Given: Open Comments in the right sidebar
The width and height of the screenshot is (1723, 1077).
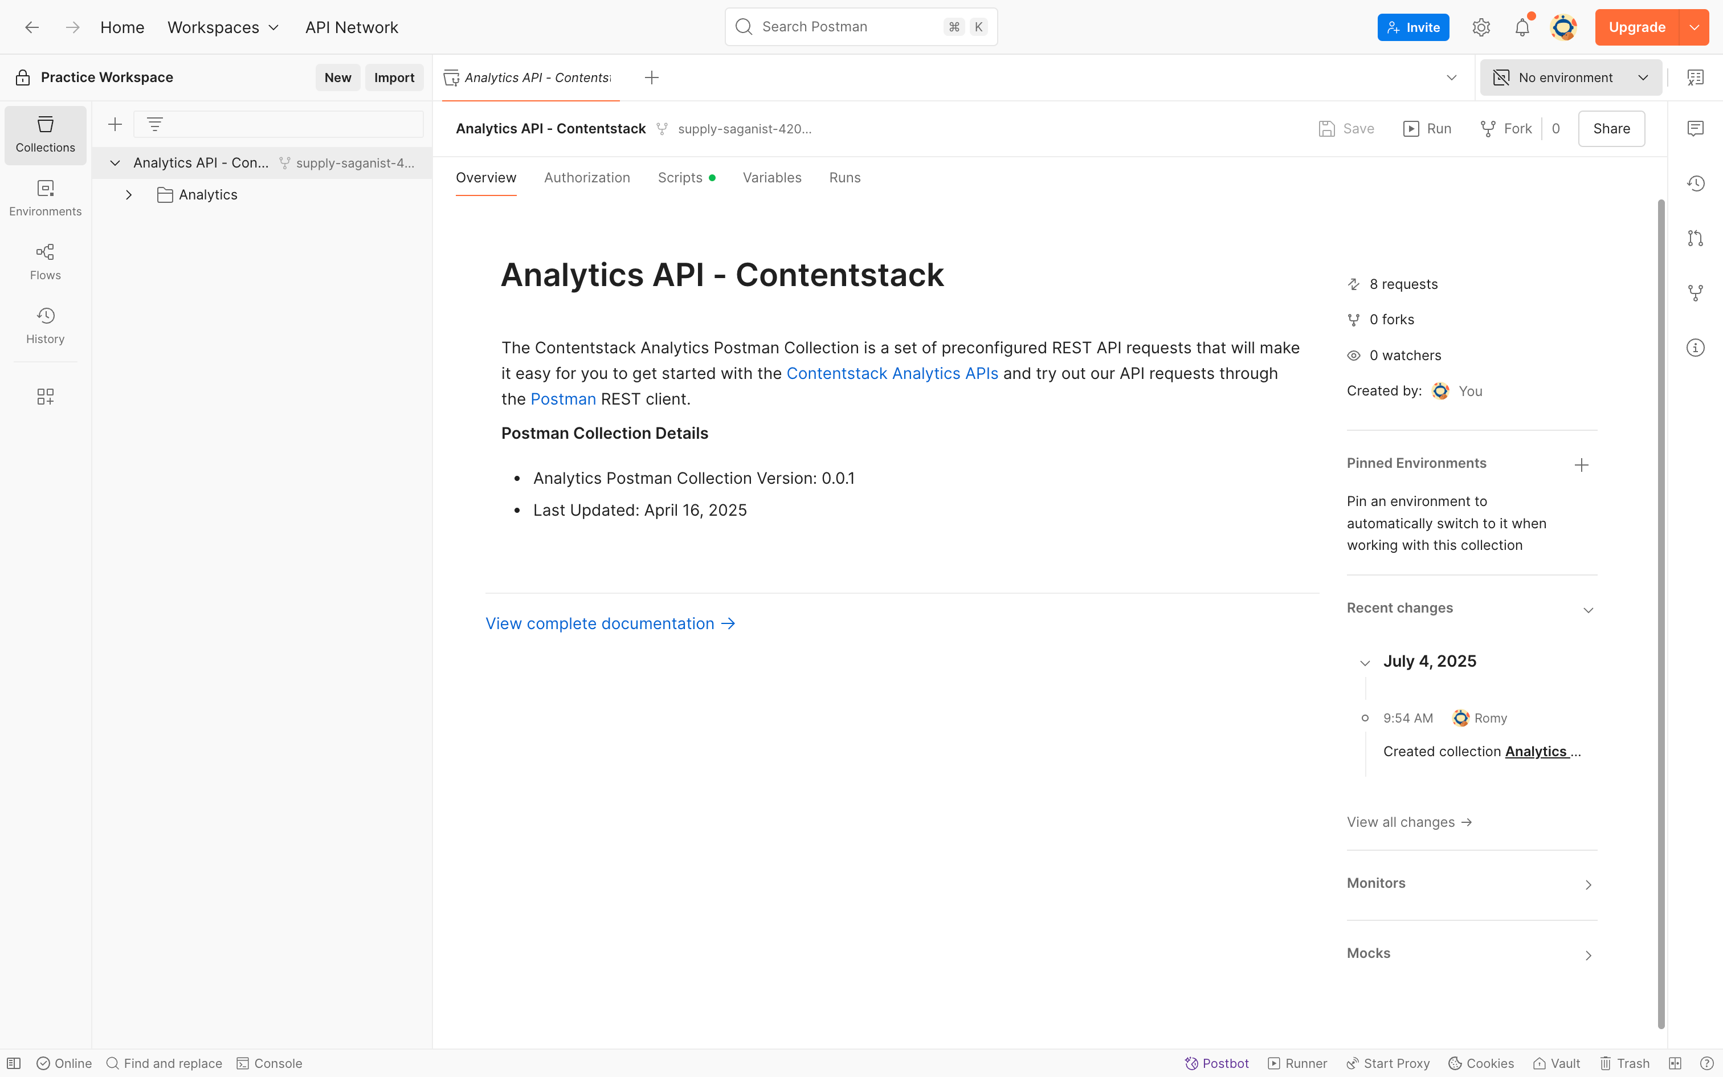Looking at the screenshot, I should coord(1695,128).
